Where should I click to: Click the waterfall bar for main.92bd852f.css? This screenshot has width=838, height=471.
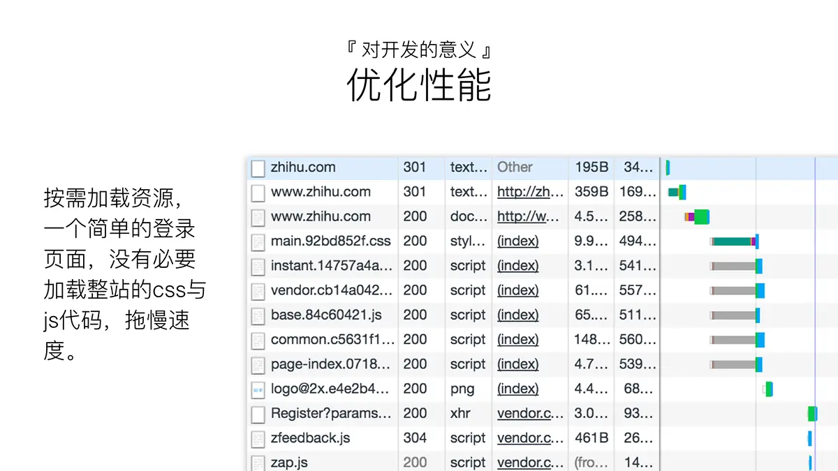[735, 241]
